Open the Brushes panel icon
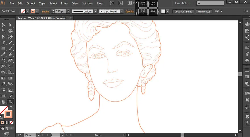Screen dimensions: 250x137 [x=247, y=54]
